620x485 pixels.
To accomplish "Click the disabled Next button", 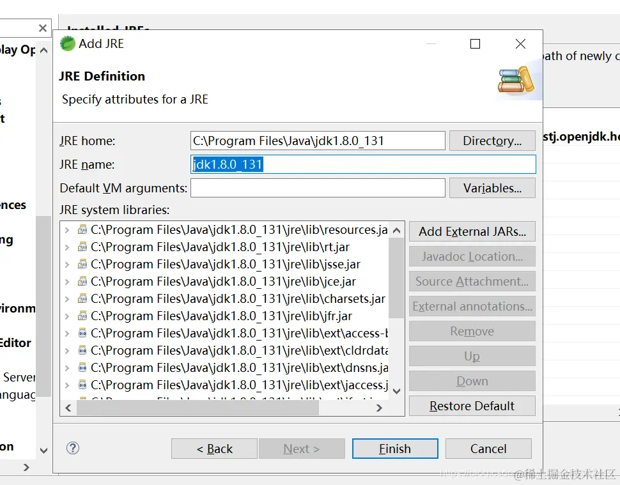I will (302, 449).
